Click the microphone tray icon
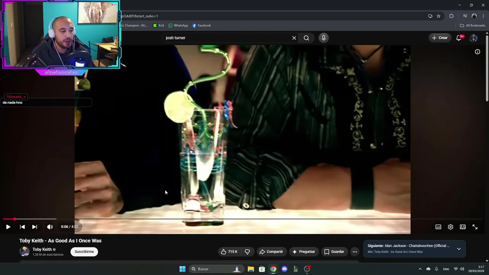The height and width of the screenshot is (275, 489). pyautogui.click(x=437, y=269)
